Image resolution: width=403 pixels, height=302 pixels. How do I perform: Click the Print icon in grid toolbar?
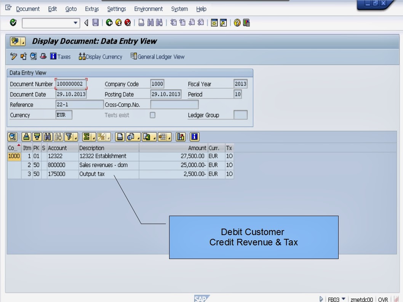click(x=120, y=137)
